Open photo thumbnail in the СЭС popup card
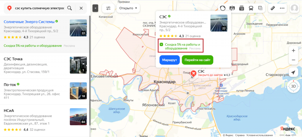This screenshot has width=302, height=137. tap(219, 23)
